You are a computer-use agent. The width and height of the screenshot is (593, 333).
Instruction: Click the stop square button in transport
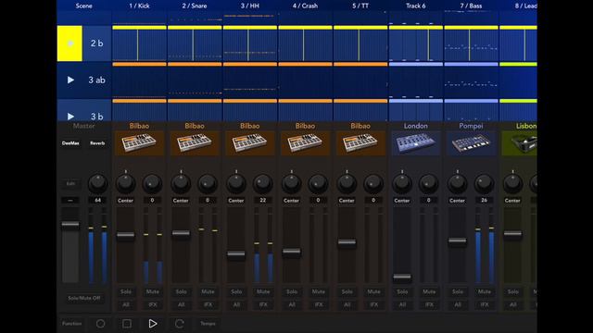tap(127, 324)
